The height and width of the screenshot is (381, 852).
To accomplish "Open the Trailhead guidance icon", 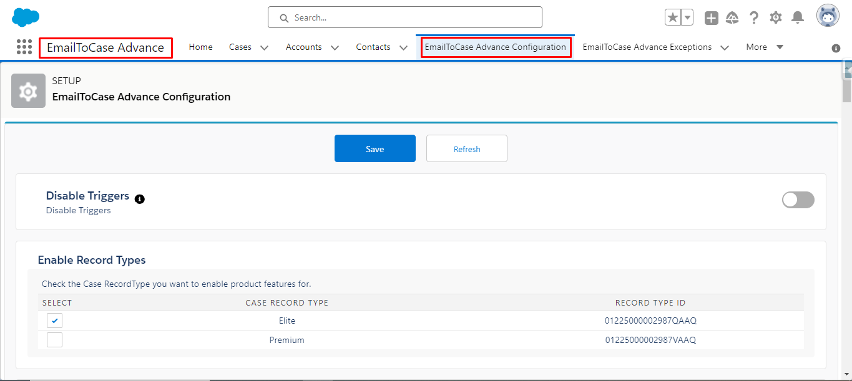I will click(732, 18).
